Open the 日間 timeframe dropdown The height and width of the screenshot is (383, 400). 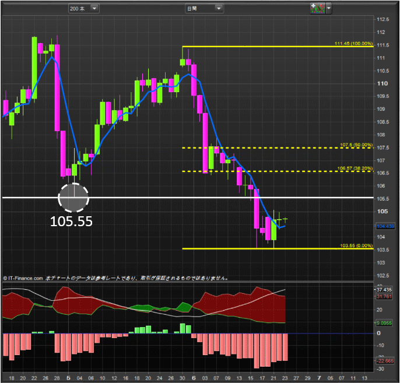pyautogui.click(x=204, y=8)
